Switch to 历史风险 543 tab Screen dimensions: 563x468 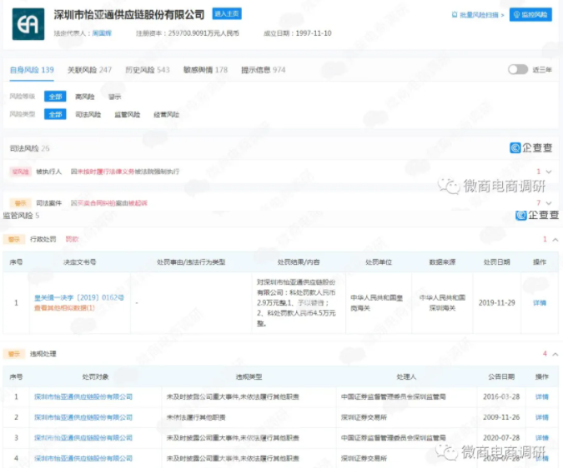pos(147,70)
